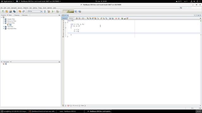Viewport: 202px width, 113px height.
Task: Open the Debug configuration combo box
Action: pos(35,11)
